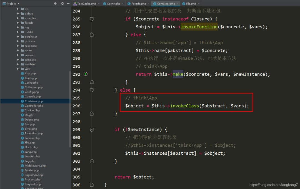Expand the facade folder

pos(18,22)
